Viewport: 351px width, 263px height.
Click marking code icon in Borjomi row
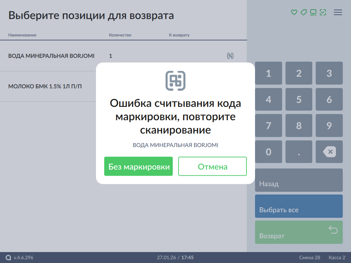[x=230, y=56]
